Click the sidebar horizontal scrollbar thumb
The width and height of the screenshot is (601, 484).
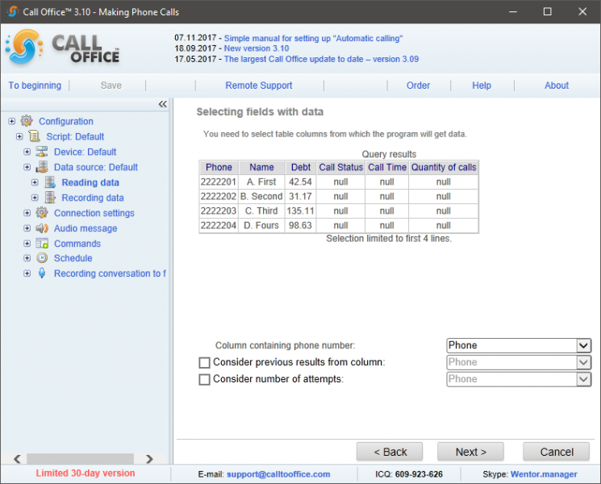pos(80,459)
